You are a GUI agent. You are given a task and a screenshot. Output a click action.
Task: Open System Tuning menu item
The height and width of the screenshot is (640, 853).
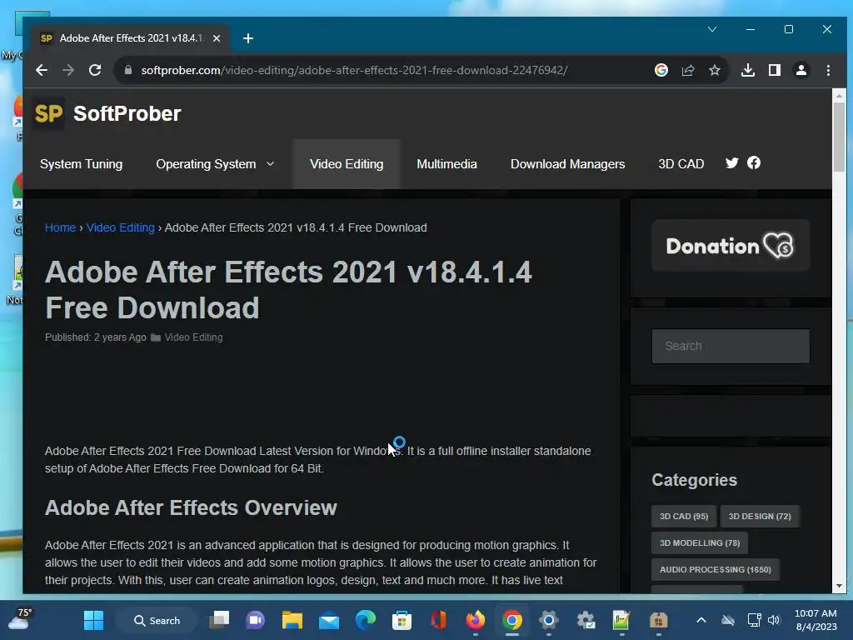coord(81,164)
